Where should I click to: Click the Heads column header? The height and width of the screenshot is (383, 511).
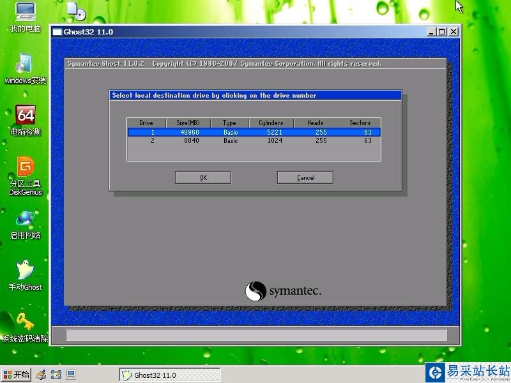[316, 123]
